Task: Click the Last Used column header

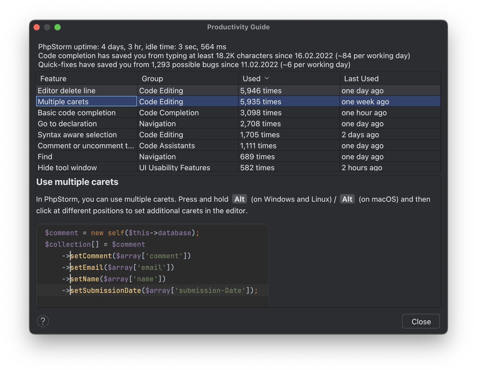Action: tap(390, 78)
